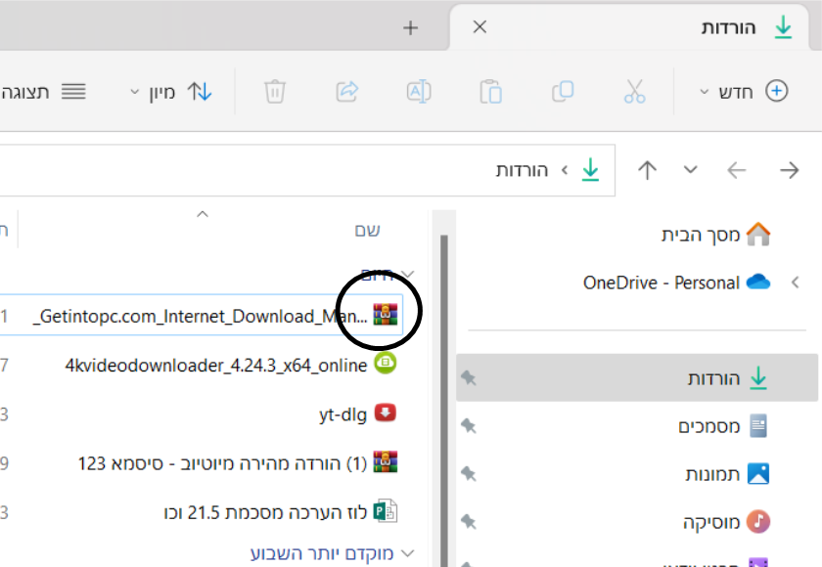Unpin הורדות using its pin icon

click(x=469, y=378)
